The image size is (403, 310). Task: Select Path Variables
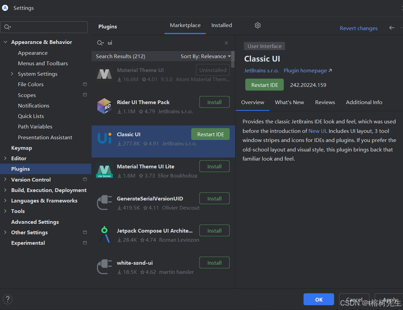(35, 126)
